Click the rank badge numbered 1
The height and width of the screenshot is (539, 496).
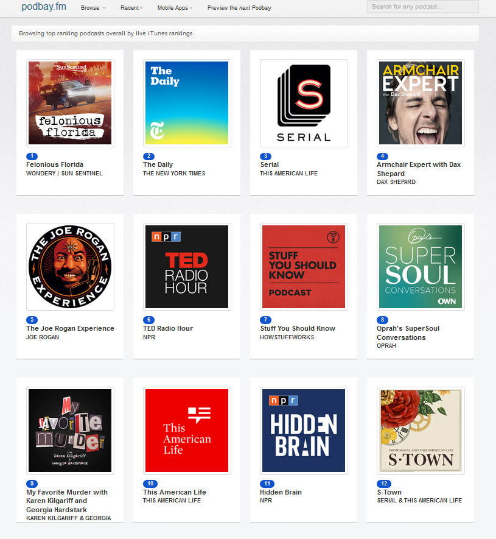[x=32, y=155]
